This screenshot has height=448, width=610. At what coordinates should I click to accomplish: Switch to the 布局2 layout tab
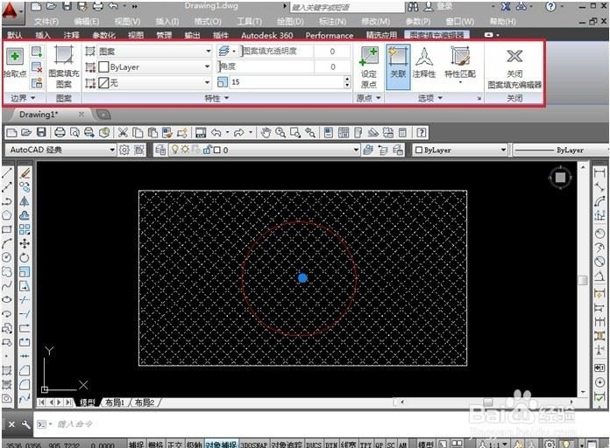[145, 402]
